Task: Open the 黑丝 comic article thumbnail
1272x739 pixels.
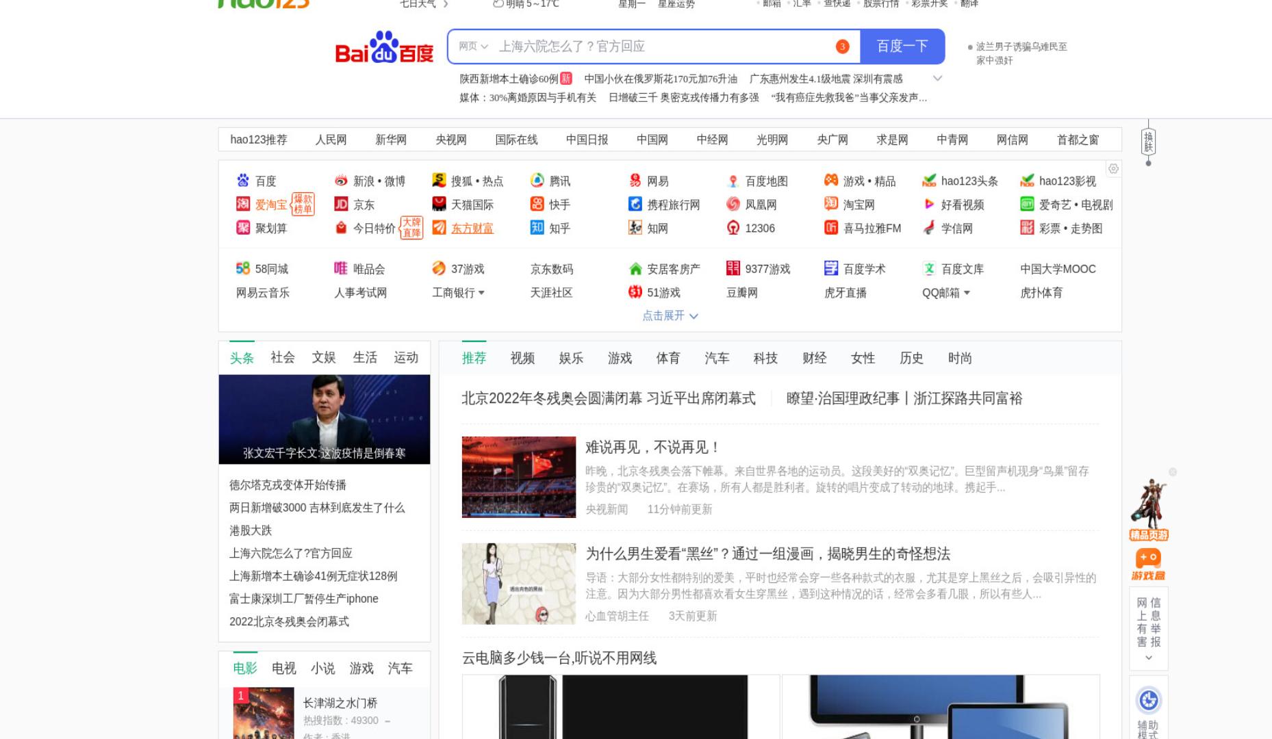Action: [x=519, y=584]
